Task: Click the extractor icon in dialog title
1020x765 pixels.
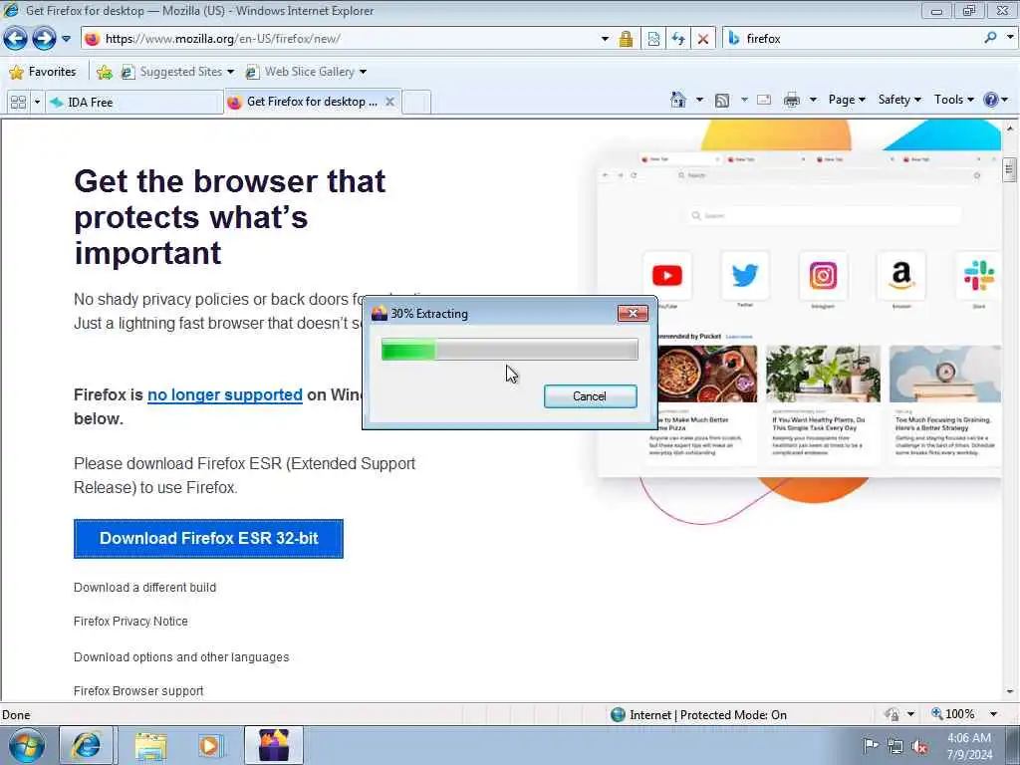Action: [x=379, y=314]
